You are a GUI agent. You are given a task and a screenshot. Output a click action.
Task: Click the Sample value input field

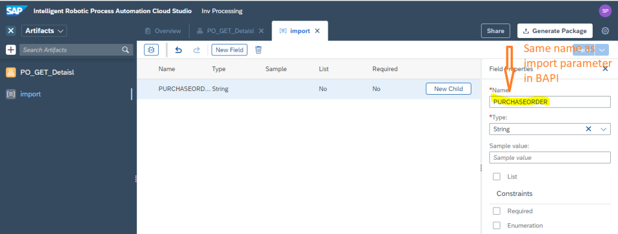[x=550, y=157]
